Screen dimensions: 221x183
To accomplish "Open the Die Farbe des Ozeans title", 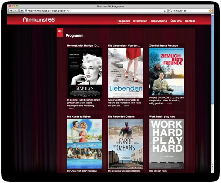I will click(121, 117).
